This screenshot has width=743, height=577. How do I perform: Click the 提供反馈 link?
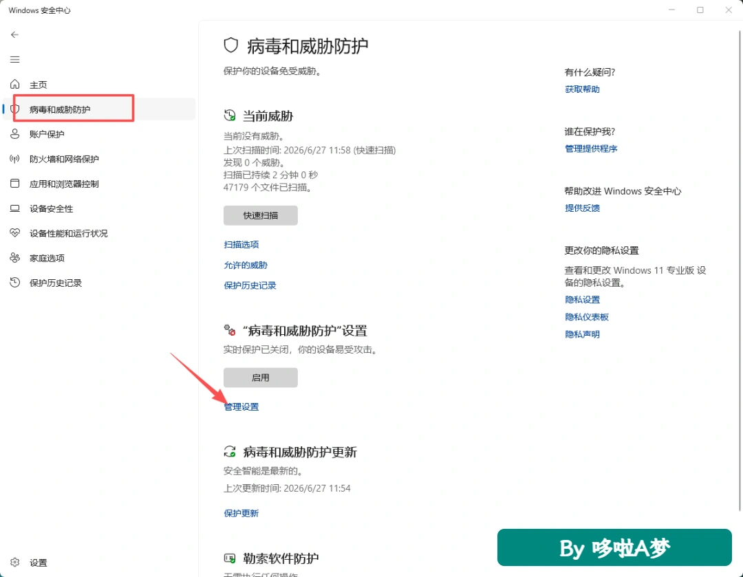(583, 208)
